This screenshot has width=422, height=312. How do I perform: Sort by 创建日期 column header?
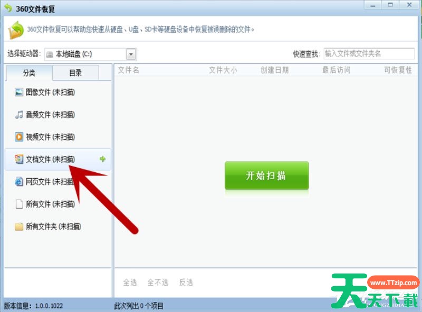[x=274, y=70]
